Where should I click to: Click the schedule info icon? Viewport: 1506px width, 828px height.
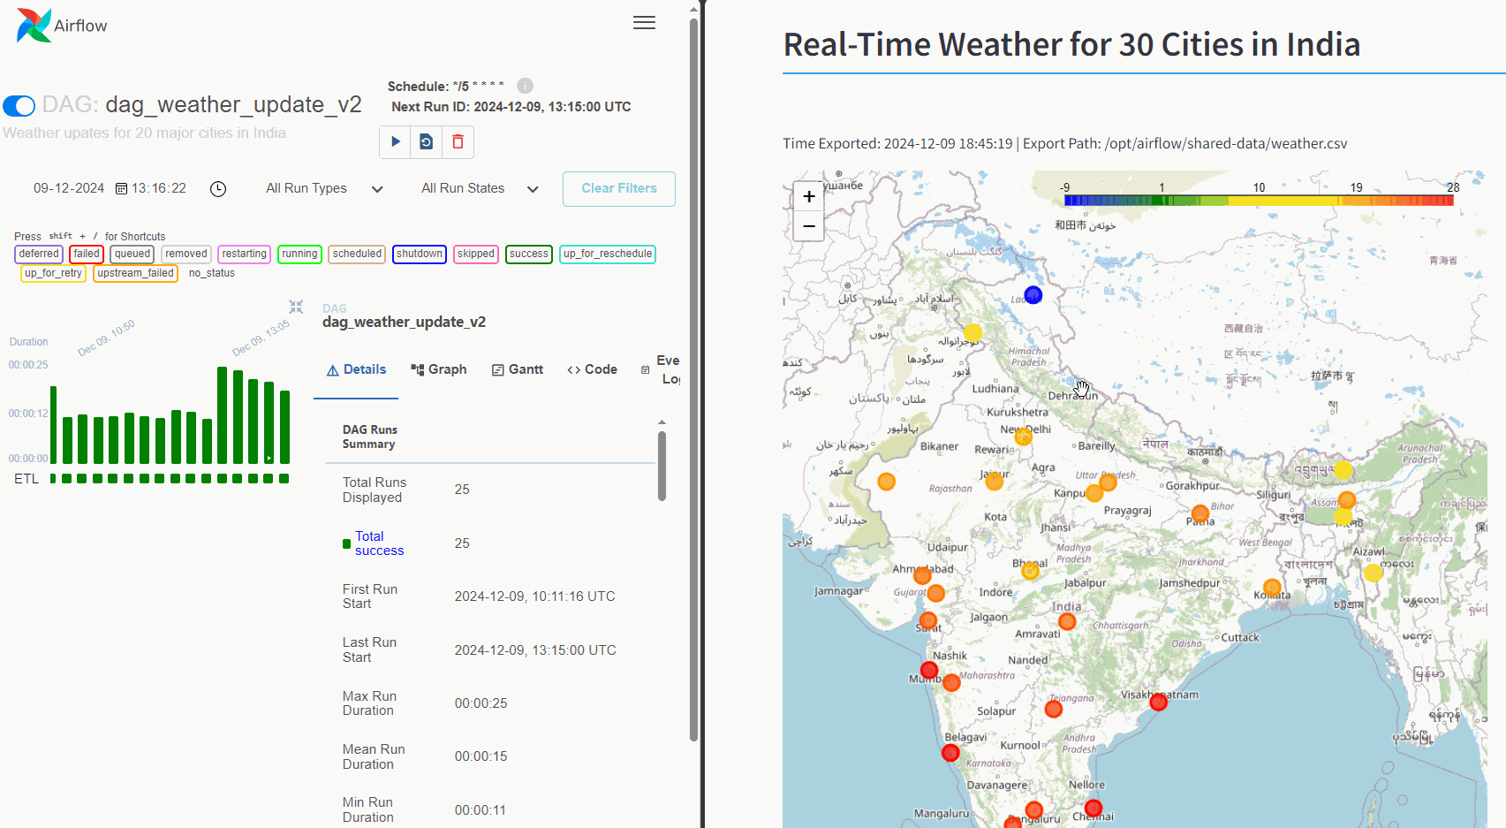pyautogui.click(x=525, y=86)
